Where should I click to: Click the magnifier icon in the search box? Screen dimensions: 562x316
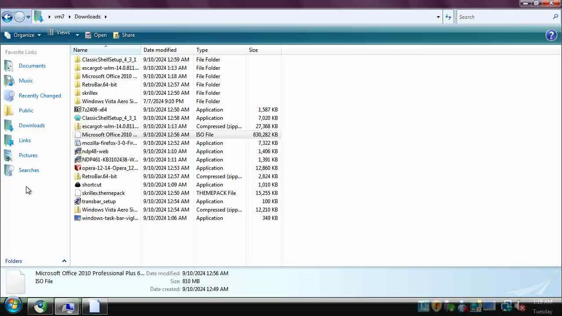(555, 17)
